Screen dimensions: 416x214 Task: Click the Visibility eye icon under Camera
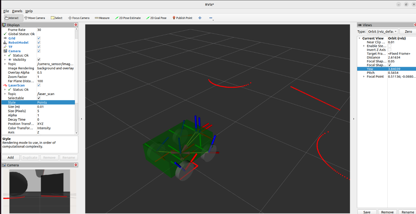pyautogui.click(x=10, y=60)
